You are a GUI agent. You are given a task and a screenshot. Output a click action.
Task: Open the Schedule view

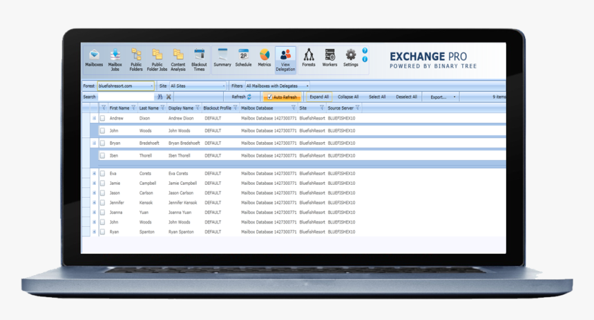(x=244, y=58)
